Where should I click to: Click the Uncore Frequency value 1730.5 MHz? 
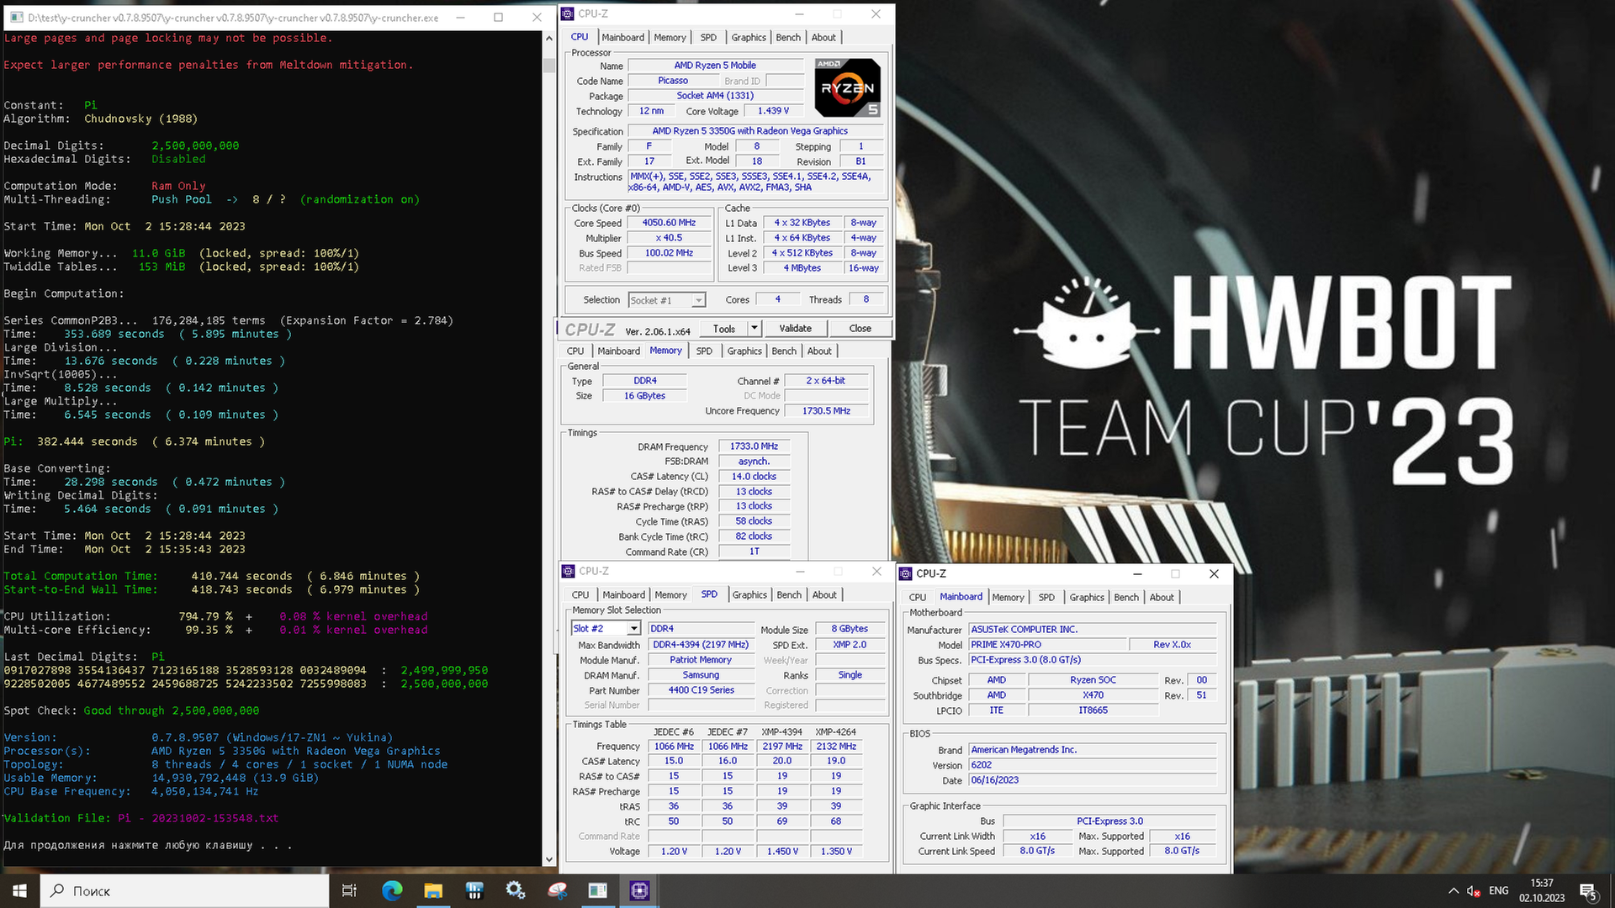(826, 411)
